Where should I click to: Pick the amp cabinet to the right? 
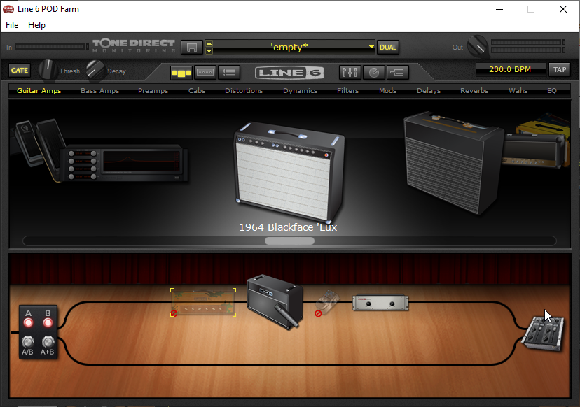pyautogui.click(x=453, y=163)
